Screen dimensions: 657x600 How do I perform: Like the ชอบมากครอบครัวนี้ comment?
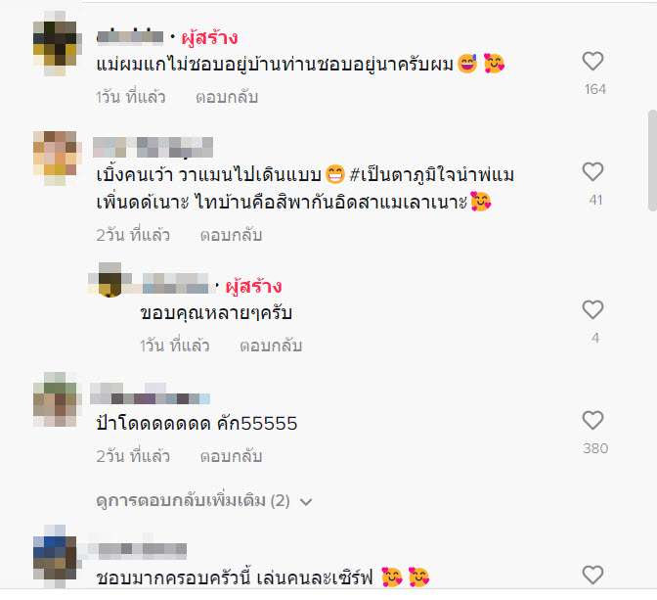point(592,575)
